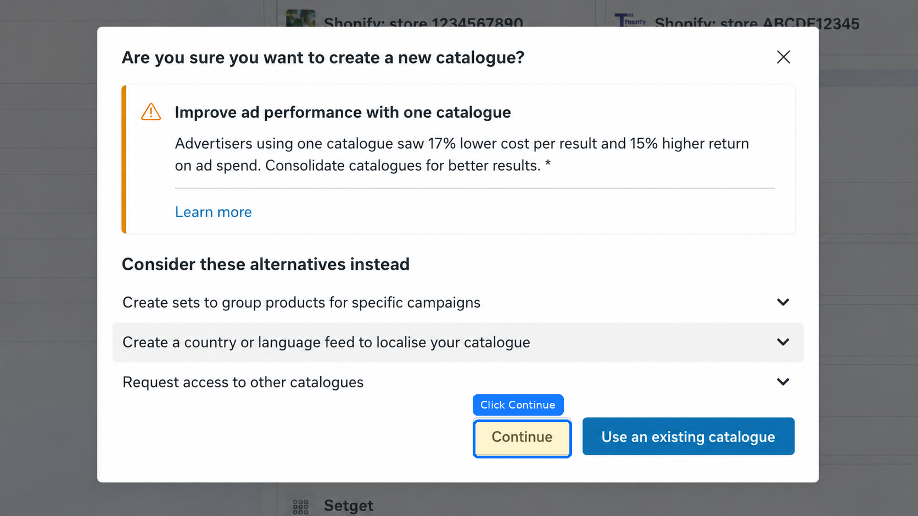Image resolution: width=918 pixels, height=516 pixels.
Task: Select 'Request access to other catalogues' row text
Action: point(243,382)
